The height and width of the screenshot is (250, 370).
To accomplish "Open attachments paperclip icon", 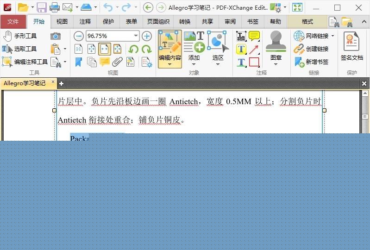I will (x=117, y=62).
